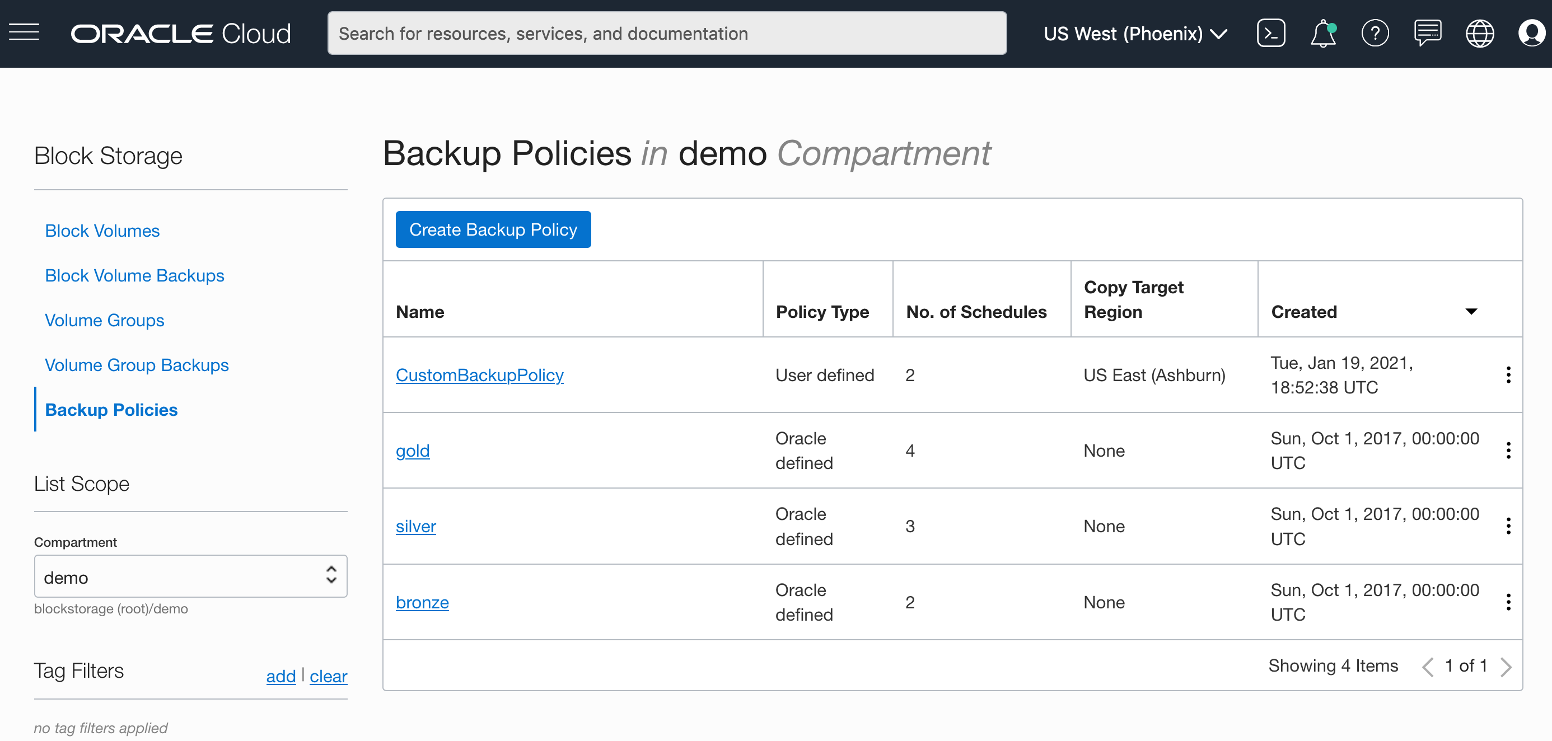Open the notifications bell
This screenshot has width=1552, height=741.
pos(1323,33)
